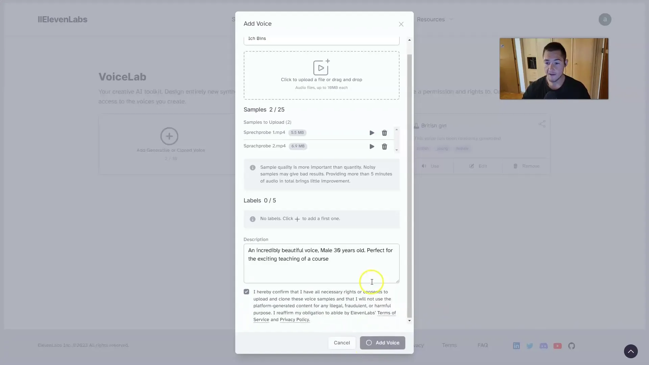Click the Description text area
Image resolution: width=649 pixels, height=365 pixels.
pos(321,263)
